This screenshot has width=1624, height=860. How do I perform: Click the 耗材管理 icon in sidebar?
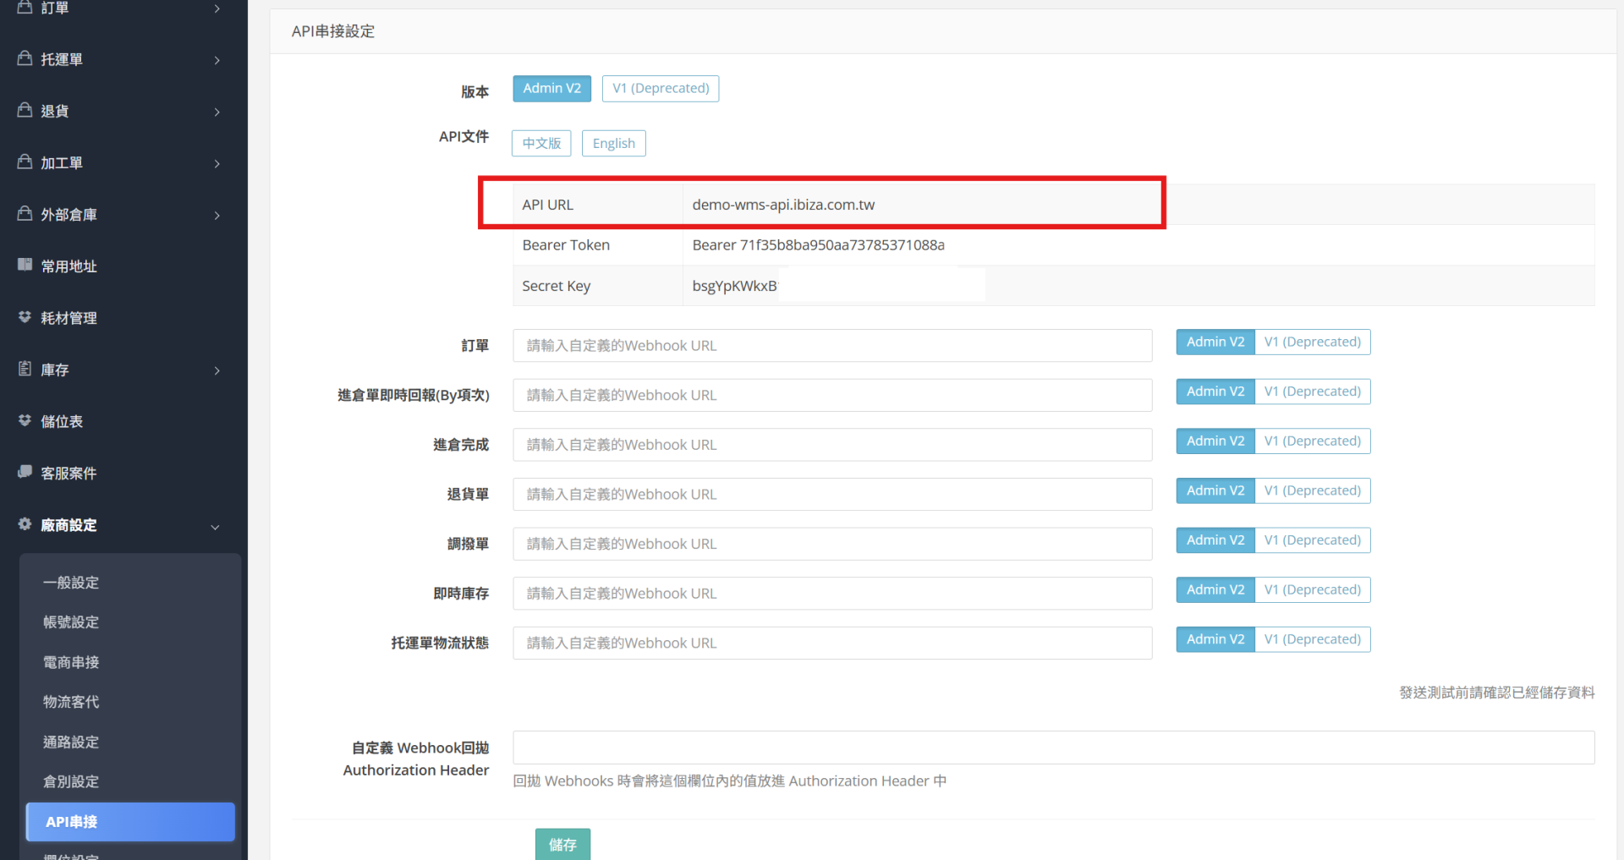pyautogui.click(x=25, y=317)
